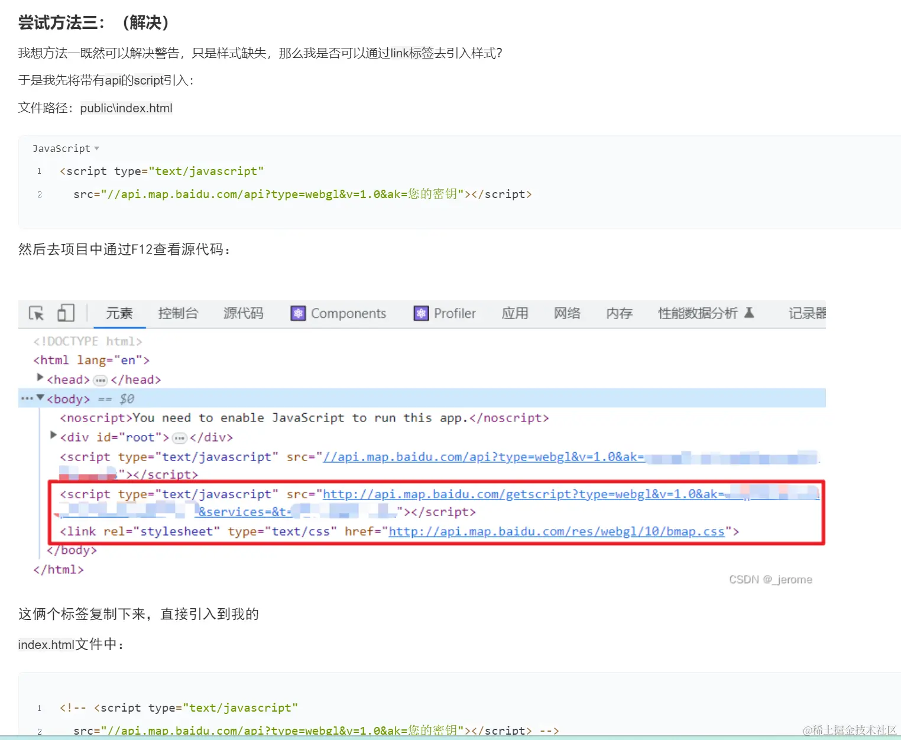Screen dimensions: 901x740
Task: Open the 内存 tab
Action: (619, 313)
